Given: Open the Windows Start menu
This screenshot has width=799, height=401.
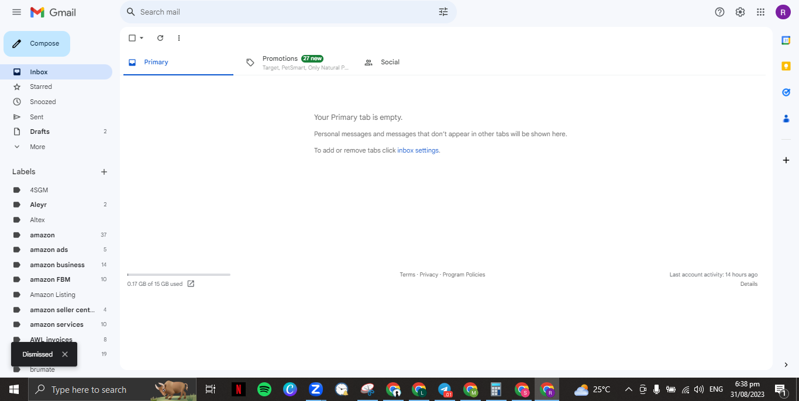Looking at the screenshot, I should (14, 389).
